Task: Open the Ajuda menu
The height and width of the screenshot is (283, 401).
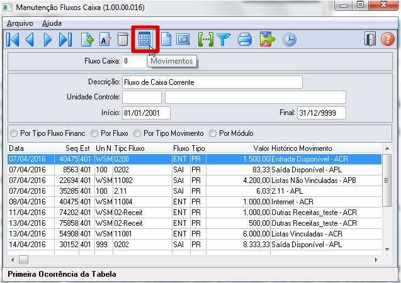Action: 52,23
